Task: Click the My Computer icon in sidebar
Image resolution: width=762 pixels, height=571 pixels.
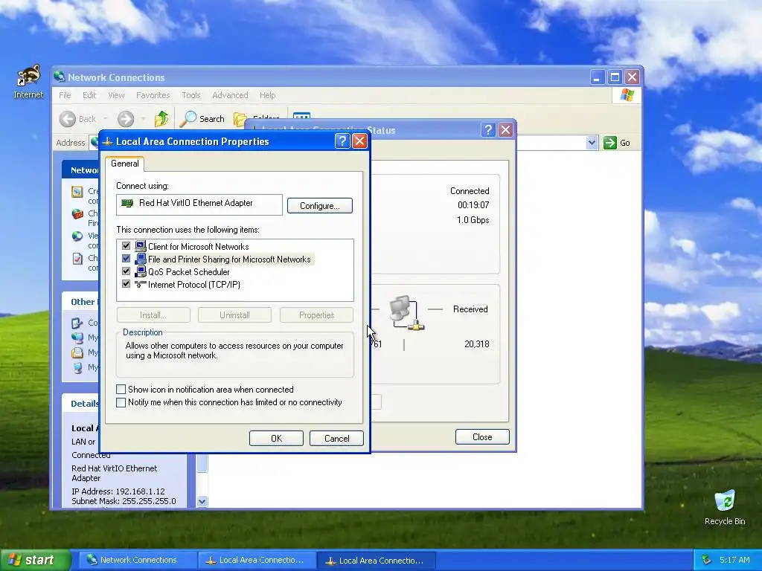Action: pos(77,367)
